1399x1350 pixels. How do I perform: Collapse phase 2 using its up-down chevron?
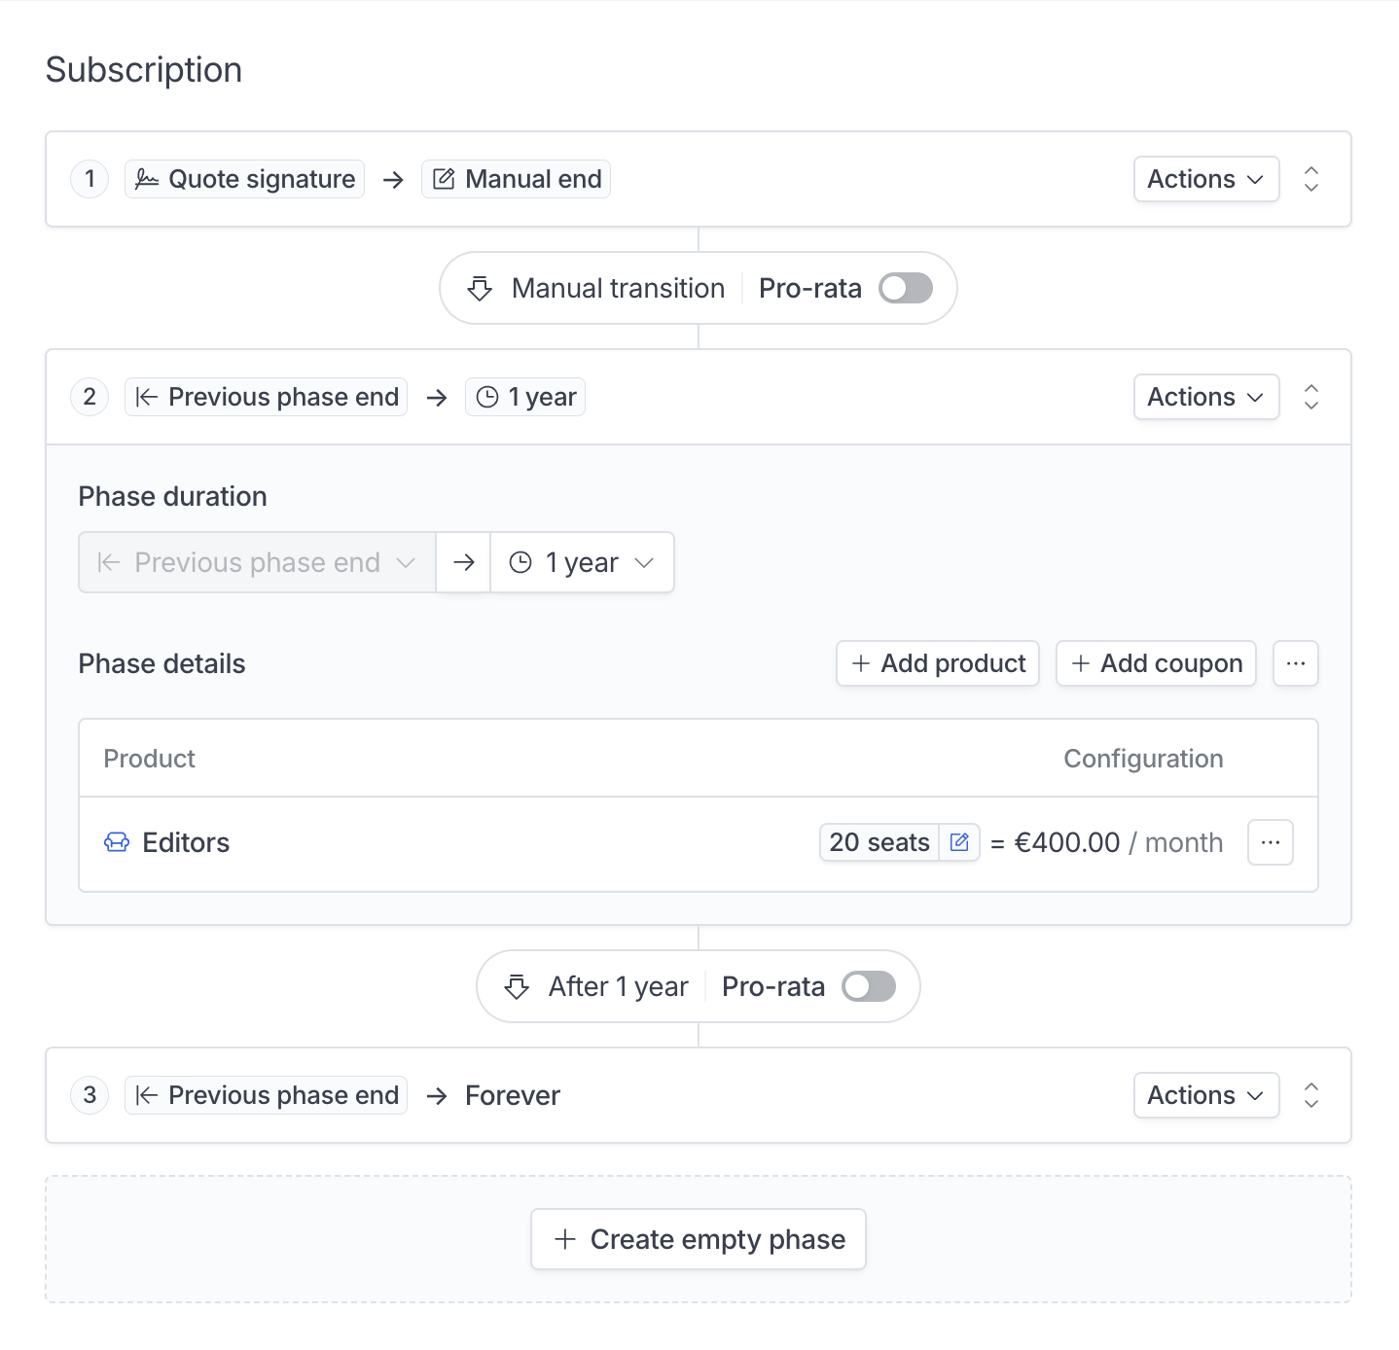[x=1311, y=397]
